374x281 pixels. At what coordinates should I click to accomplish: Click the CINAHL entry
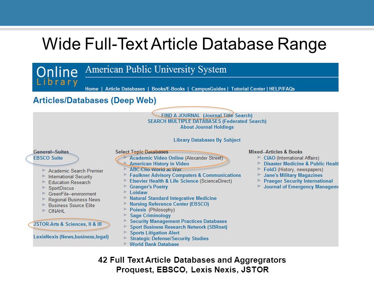pos(56,211)
